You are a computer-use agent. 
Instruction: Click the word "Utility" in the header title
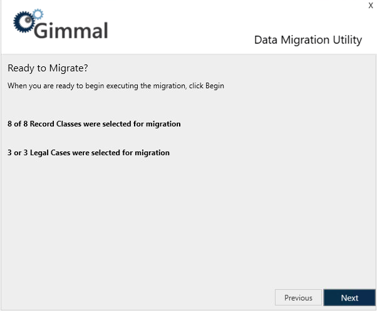pos(346,40)
